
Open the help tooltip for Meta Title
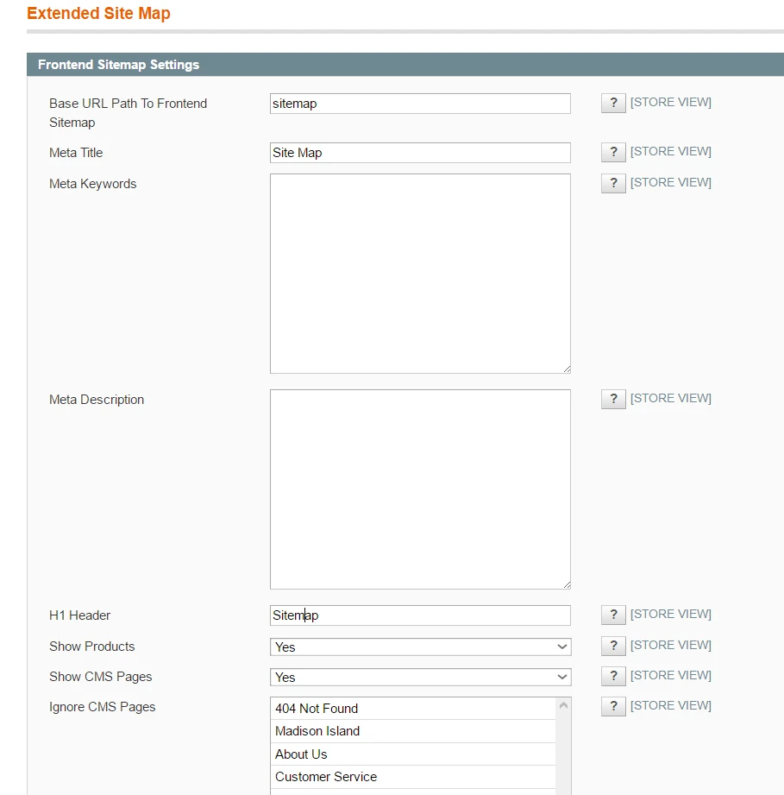point(613,152)
